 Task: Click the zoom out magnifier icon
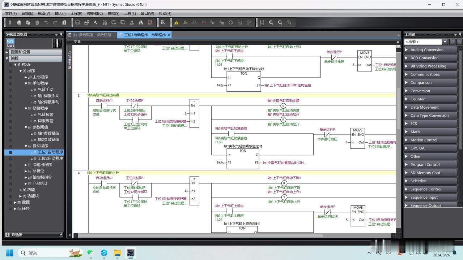(280, 22)
